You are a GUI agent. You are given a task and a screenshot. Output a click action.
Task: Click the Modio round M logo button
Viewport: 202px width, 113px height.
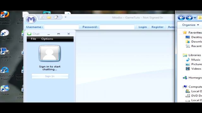[31, 19]
